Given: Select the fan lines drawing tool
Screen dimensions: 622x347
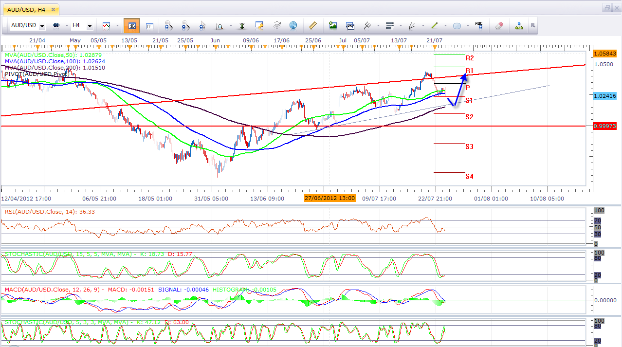Looking at the screenshot, I should (412, 25).
